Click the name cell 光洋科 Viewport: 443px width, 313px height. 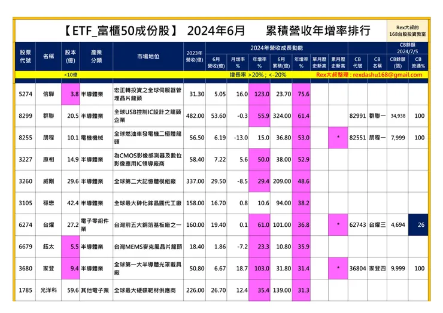[x=48, y=290]
